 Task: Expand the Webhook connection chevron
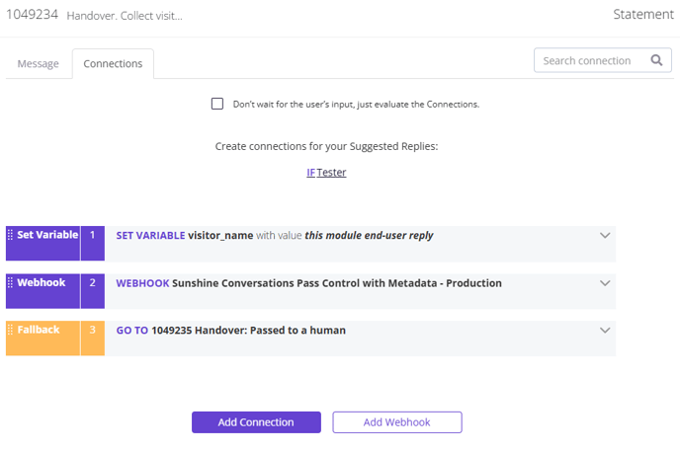(x=605, y=283)
